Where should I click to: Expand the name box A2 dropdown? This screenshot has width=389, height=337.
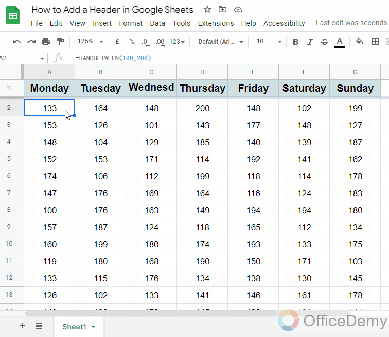click(42, 58)
